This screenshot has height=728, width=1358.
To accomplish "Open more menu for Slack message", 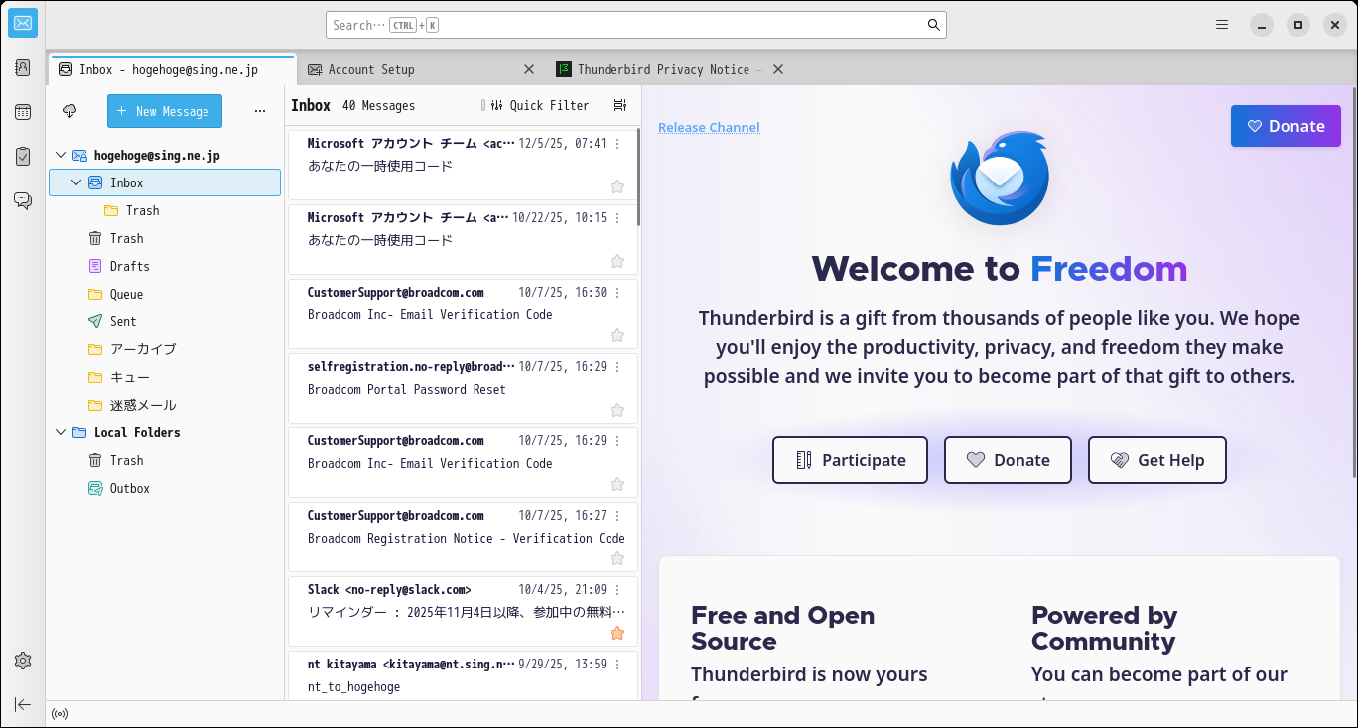I will tap(617, 589).
